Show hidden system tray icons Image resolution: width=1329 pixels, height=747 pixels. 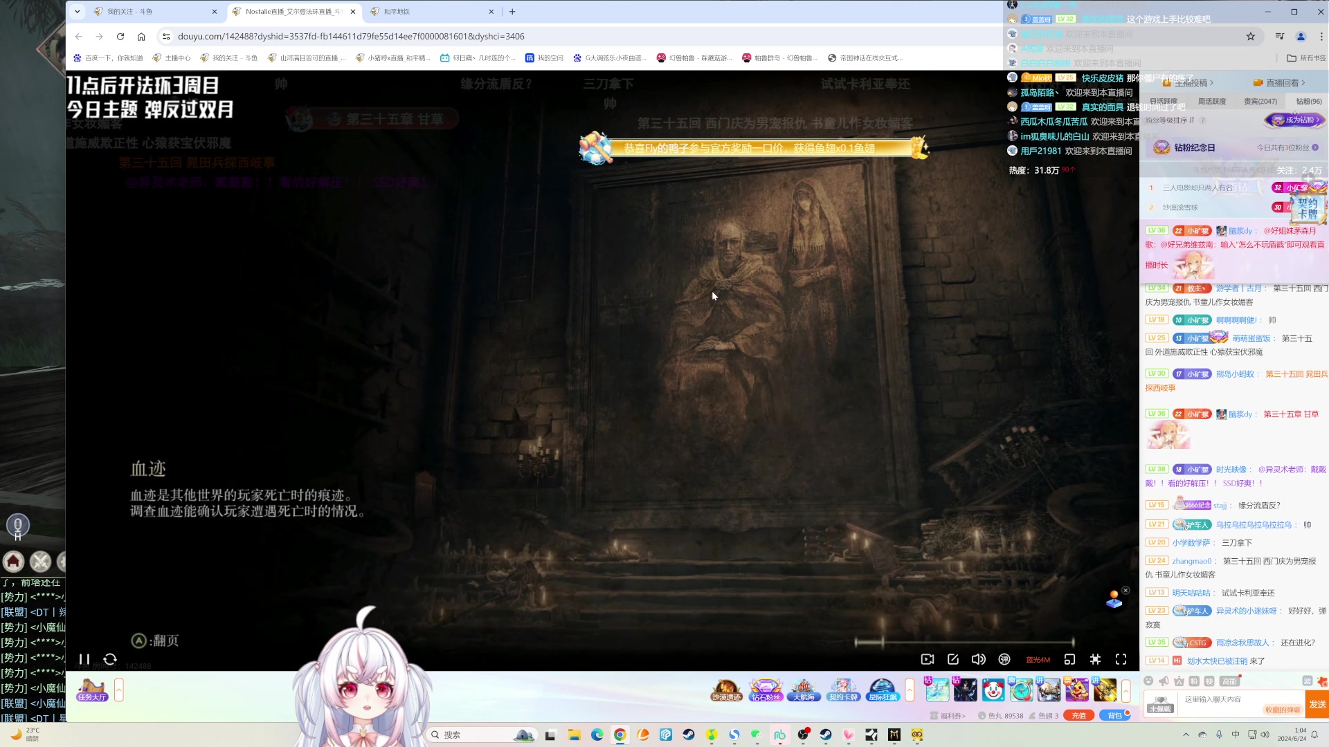pyautogui.click(x=1186, y=735)
